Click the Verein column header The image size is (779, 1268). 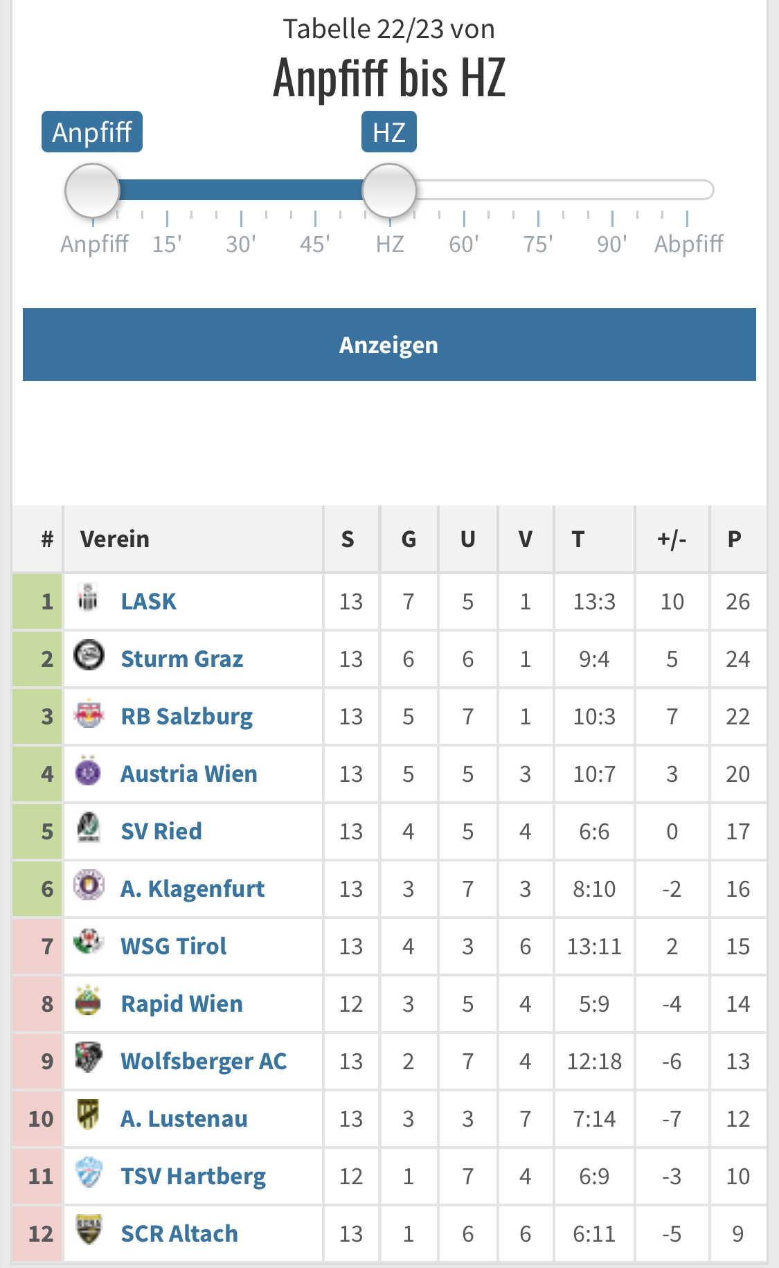click(x=115, y=539)
